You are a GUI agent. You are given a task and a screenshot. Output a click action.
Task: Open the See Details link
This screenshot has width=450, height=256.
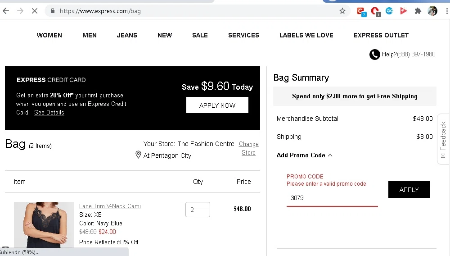point(49,112)
